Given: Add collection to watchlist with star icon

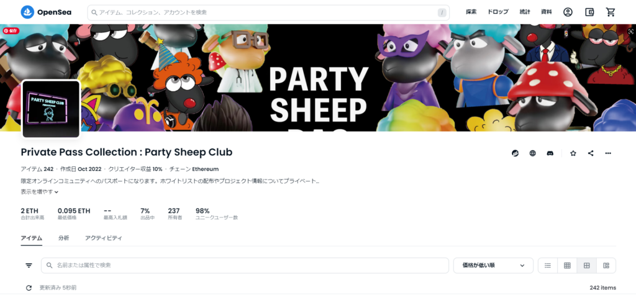Looking at the screenshot, I should 573,153.
